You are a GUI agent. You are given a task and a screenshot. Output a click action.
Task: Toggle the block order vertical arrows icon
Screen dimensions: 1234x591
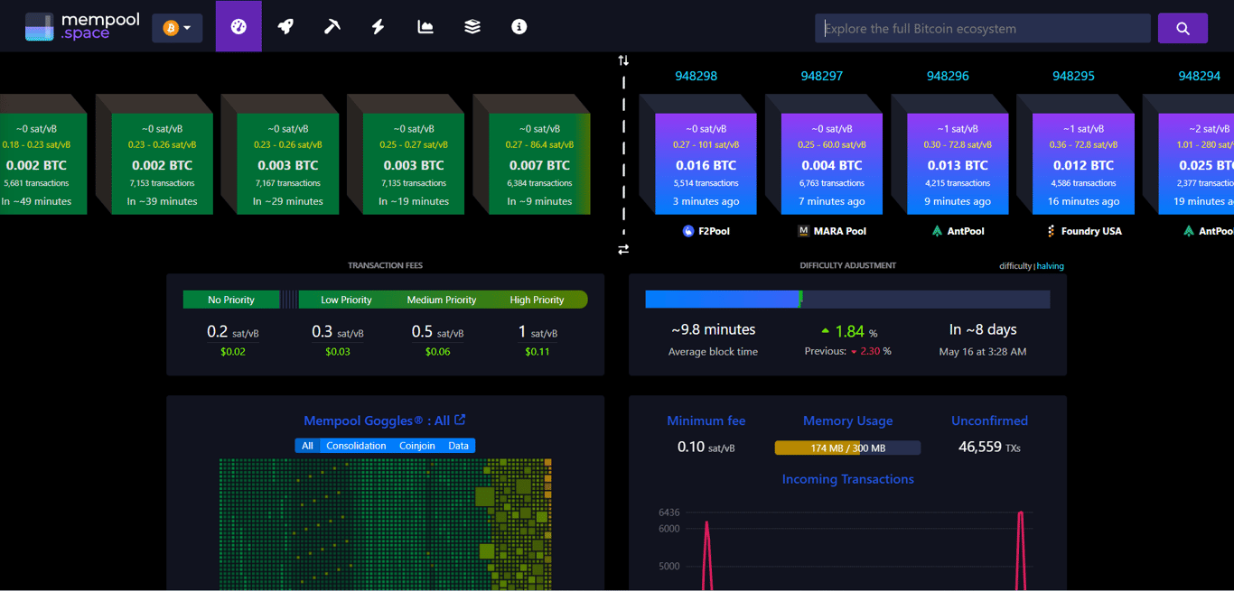pos(623,60)
